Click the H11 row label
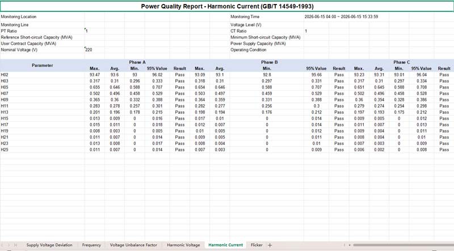 [x=5, y=106]
